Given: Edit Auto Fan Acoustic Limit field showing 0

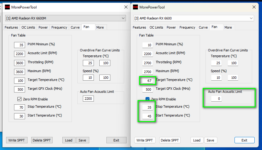Looking at the screenshot, I should (216, 99).
